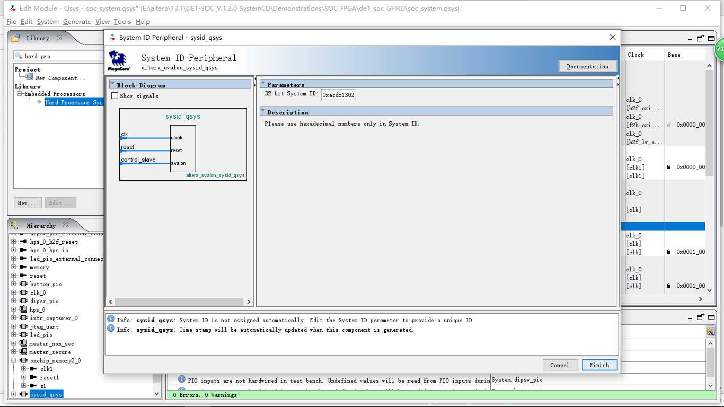
Task: Select hps_0_hps_io in the Hierarchy tree
Action: click(x=49, y=250)
